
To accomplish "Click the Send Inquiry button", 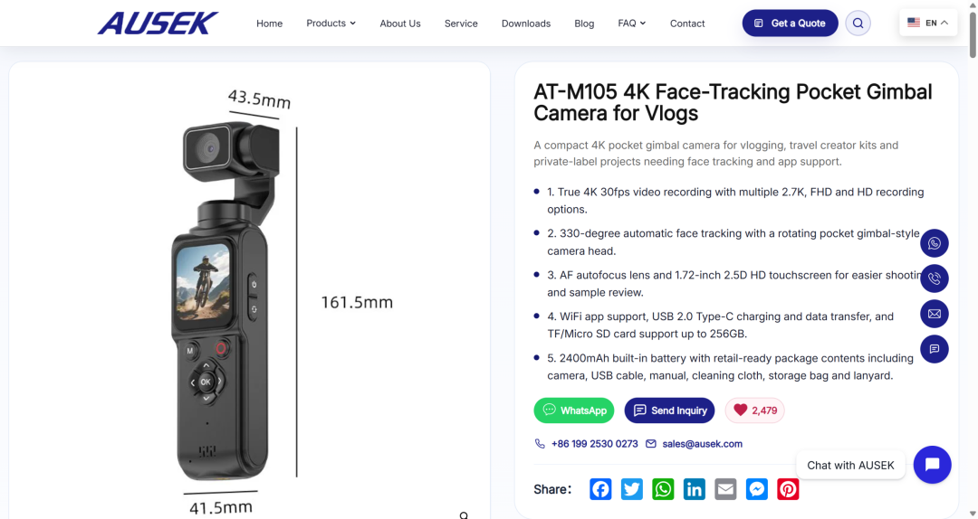I will (669, 410).
